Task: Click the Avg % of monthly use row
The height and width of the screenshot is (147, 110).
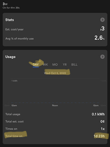Action: (x=55, y=38)
